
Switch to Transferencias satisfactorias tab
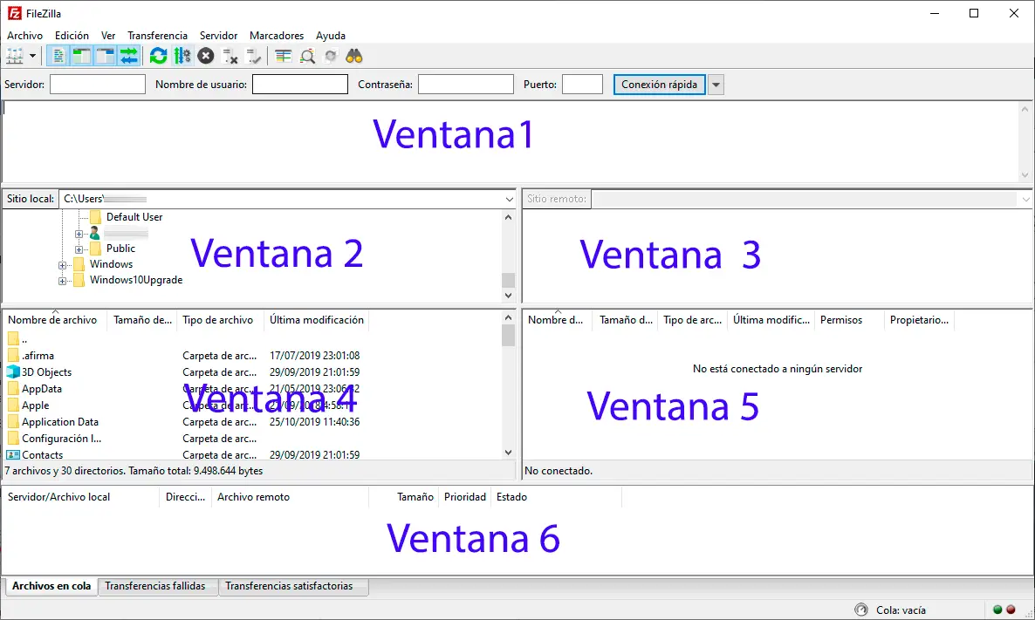[289, 586]
